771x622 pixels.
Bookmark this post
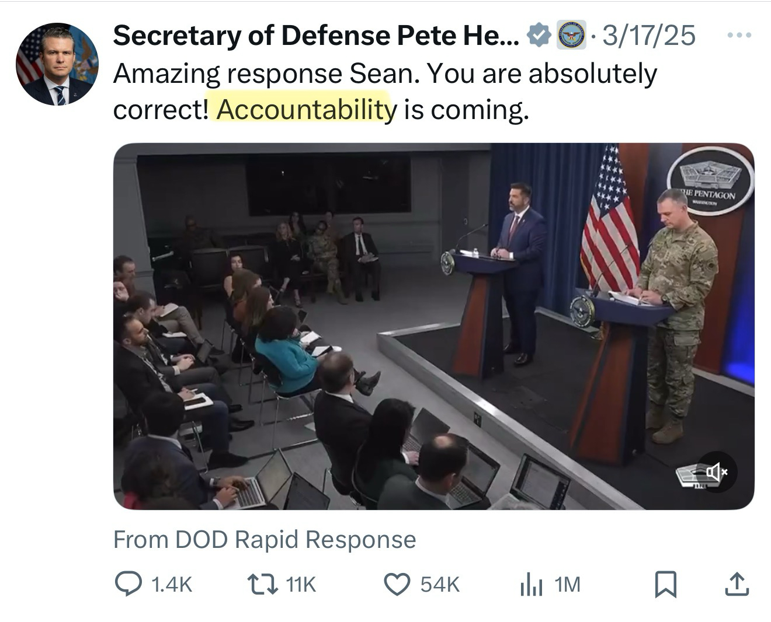pos(665,585)
